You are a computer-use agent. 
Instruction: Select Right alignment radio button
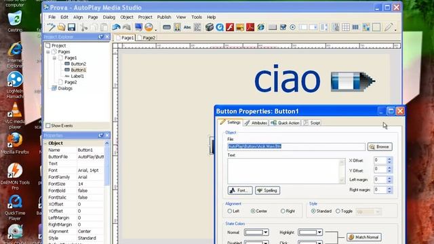pos(283,211)
